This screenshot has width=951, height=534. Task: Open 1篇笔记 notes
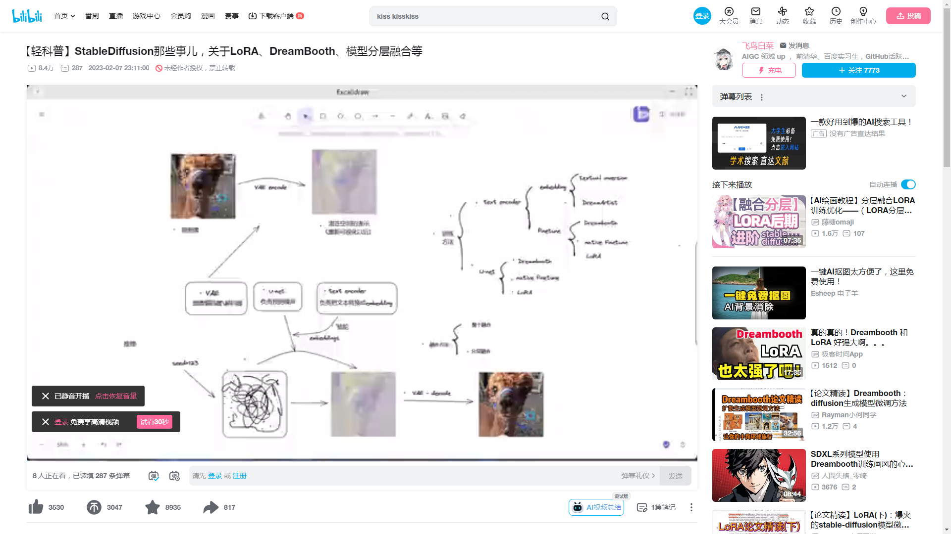(656, 507)
